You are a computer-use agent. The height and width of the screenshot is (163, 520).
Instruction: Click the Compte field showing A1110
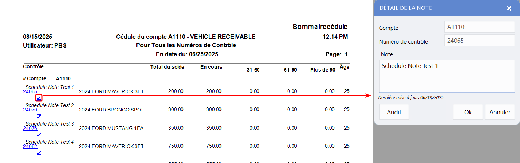click(479, 27)
